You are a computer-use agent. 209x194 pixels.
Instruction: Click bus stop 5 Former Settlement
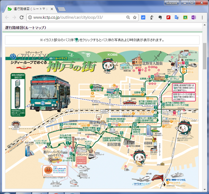(x=122, y=134)
